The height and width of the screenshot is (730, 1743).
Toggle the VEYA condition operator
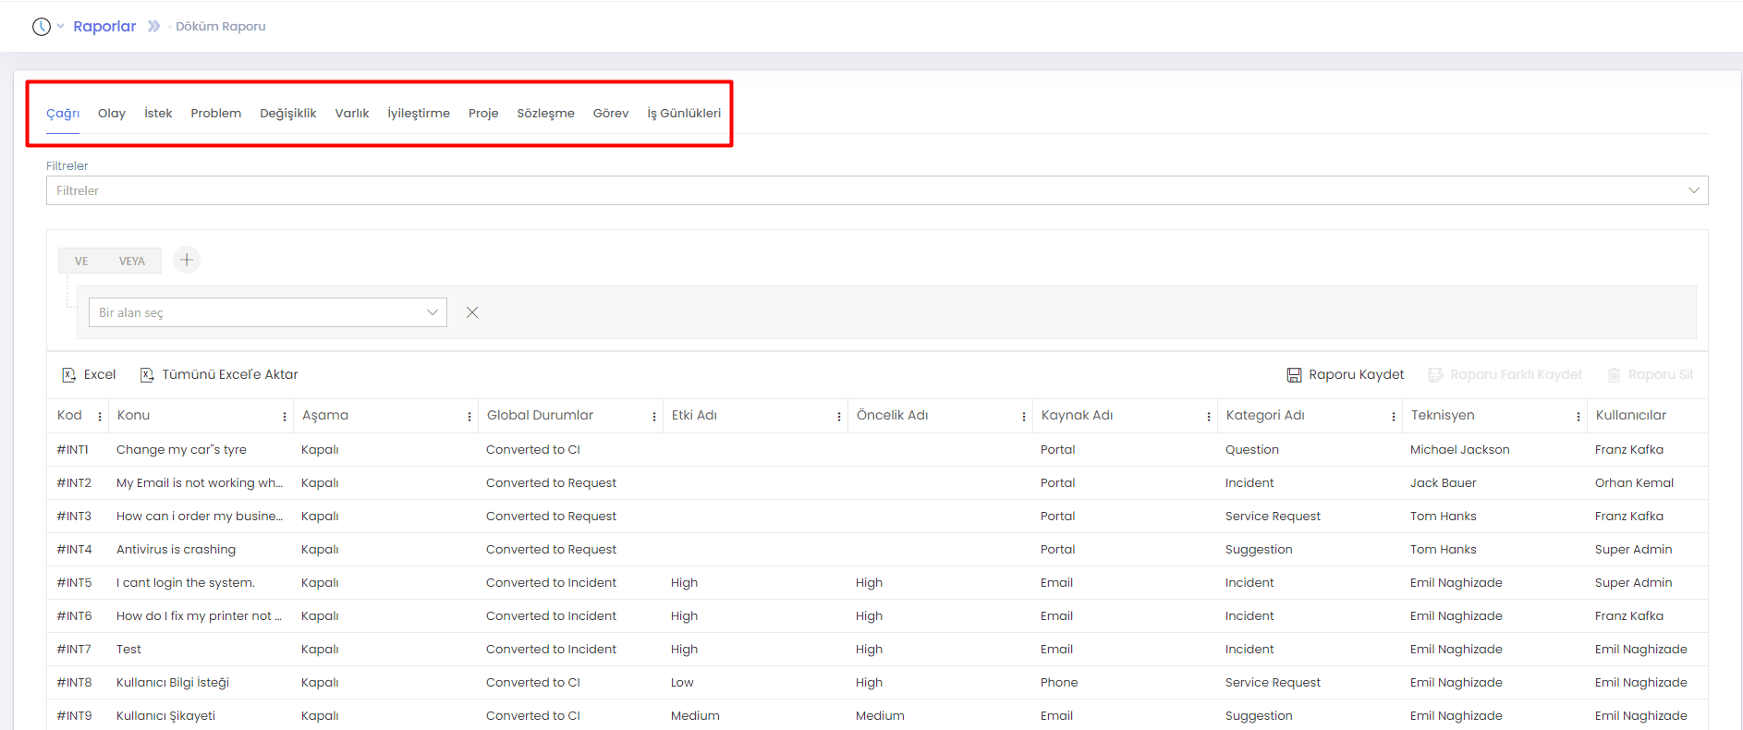132,262
